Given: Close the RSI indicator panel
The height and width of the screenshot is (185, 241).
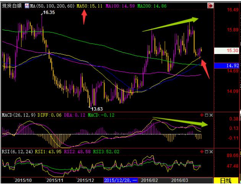Looking at the screenshot, I should pyautogui.click(x=211, y=152).
